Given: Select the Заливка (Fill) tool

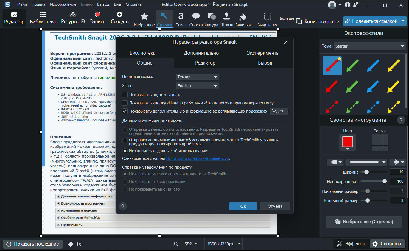Looking at the screenshot, I should [243, 19].
